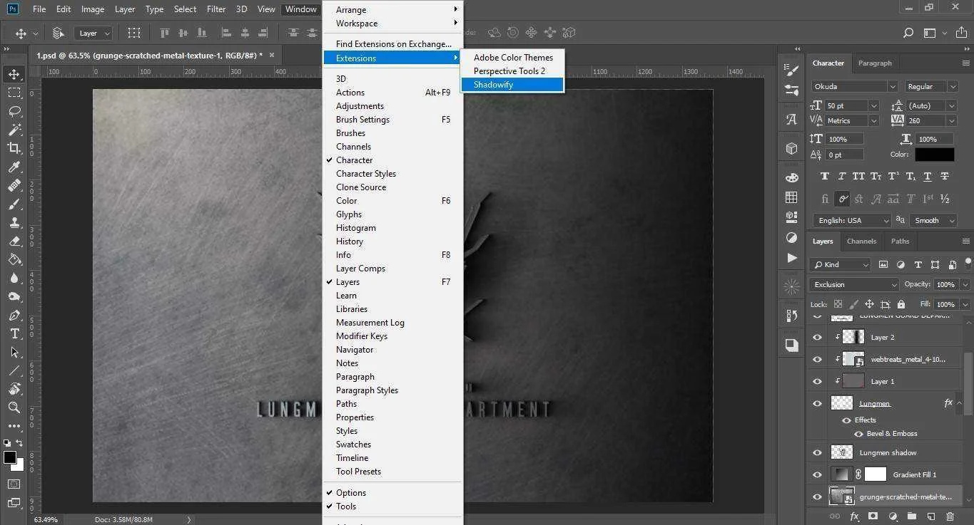Image resolution: width=974 pixels, height=525 pixels.
Task: Select the Horizontal Type tool
Action: [14, 333]
